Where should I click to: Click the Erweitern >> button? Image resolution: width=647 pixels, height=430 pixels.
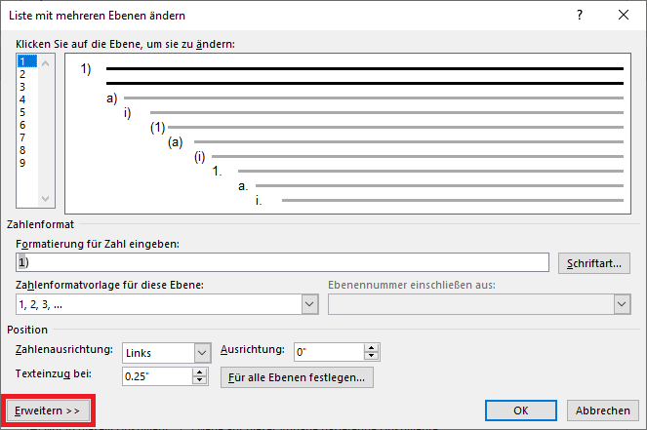point(48,410)
